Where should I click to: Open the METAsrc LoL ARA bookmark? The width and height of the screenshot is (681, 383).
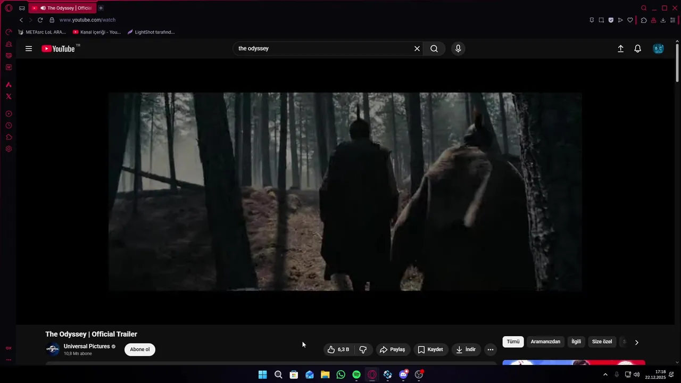pyautogui.click(x=41, y=32)
